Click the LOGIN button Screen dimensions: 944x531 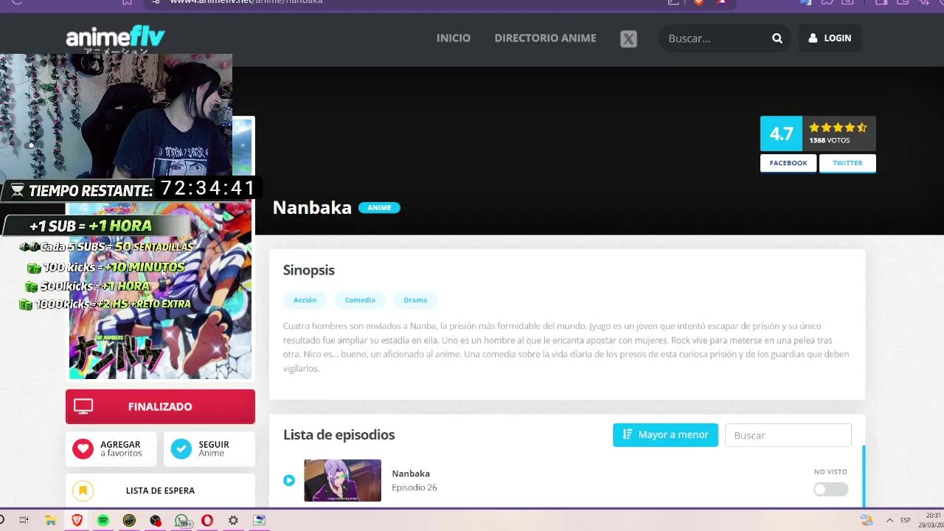click(830, 38)
